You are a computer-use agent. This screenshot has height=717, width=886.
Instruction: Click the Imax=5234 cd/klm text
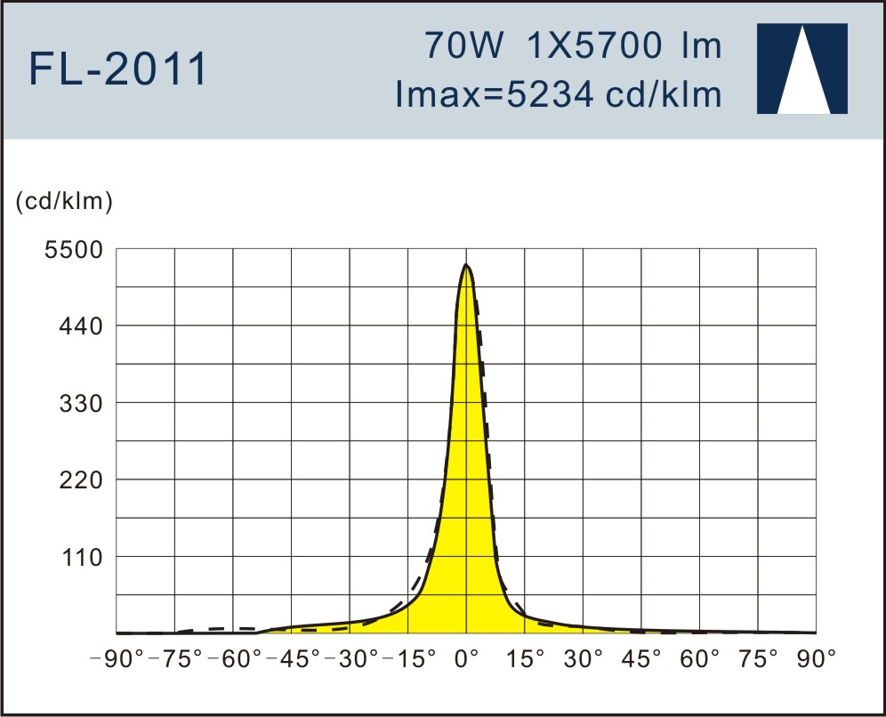coord(559,93)
